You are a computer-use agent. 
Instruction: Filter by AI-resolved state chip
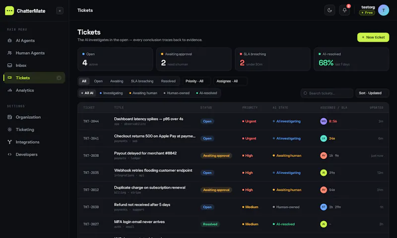(206, 93)
